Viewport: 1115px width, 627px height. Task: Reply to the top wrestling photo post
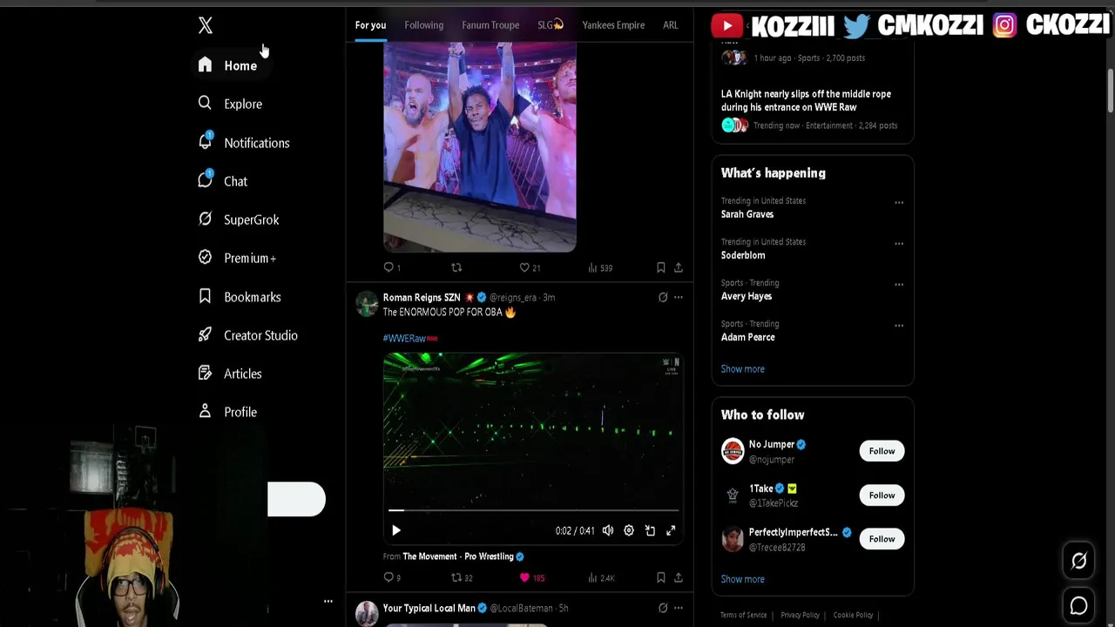(389, 267)
